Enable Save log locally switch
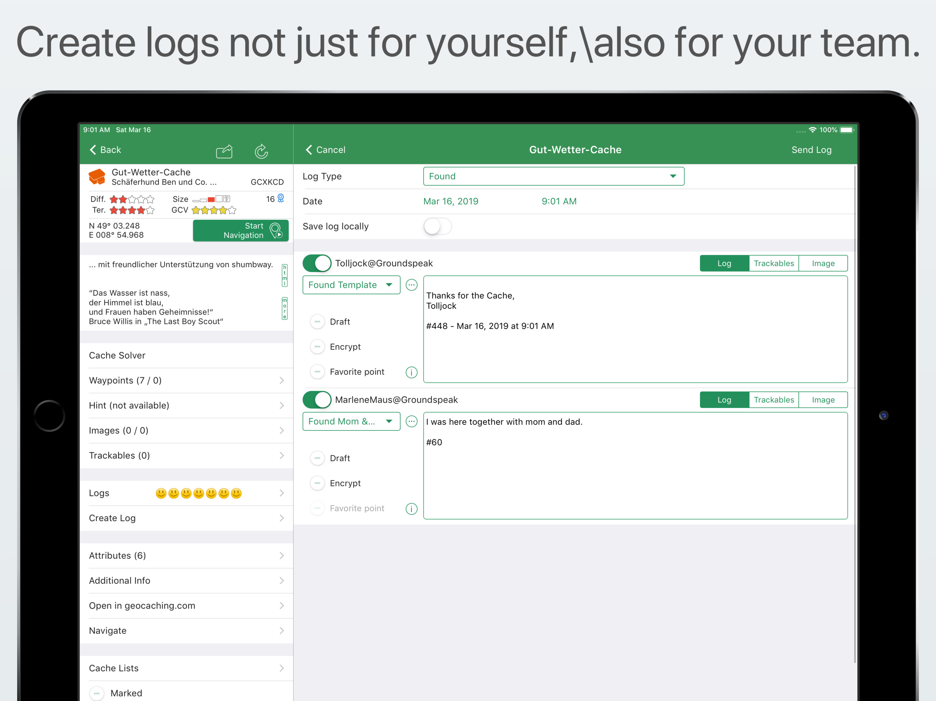Image resolution: width=936 pixels, height=701 pixels. pyautogui.click(x=438, y=227)
